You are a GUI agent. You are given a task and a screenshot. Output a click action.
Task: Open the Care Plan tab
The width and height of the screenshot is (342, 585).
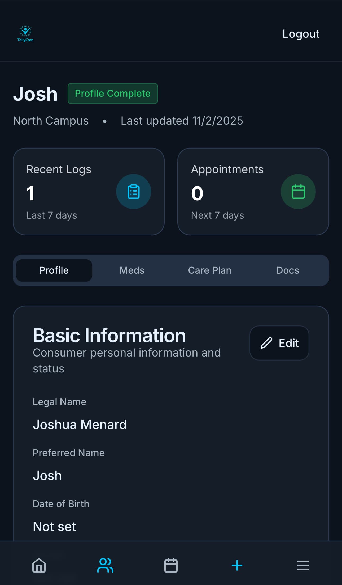click(210, 270)
